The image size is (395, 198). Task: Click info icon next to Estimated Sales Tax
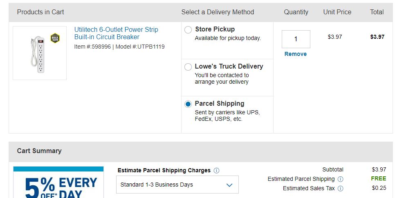pos(341,189)
